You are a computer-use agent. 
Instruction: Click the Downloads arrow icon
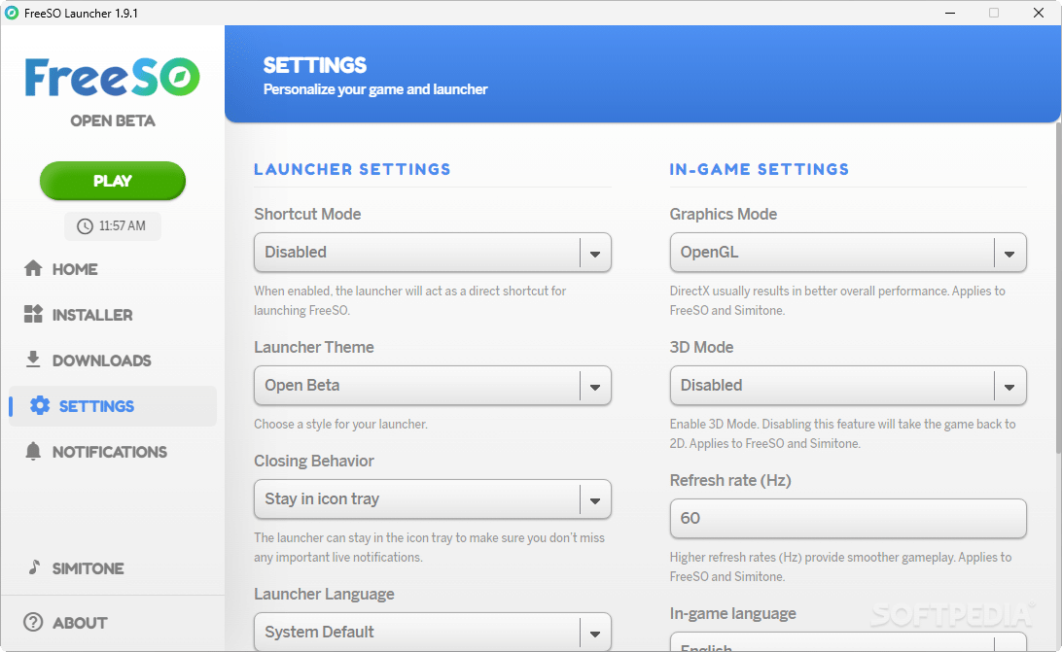(x=33, y=359)
